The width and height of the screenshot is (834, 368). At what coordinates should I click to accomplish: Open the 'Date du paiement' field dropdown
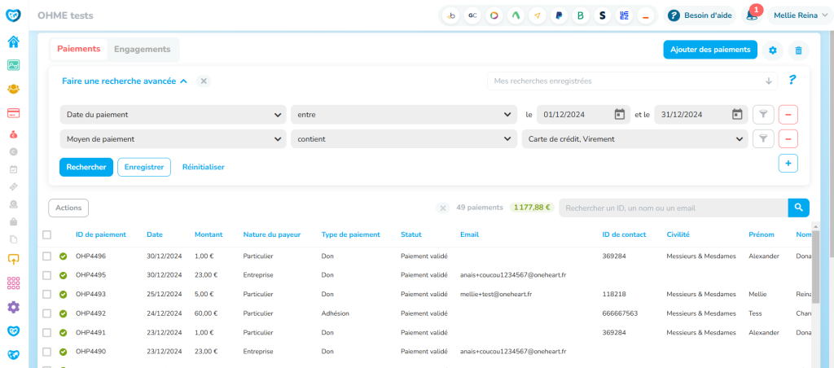173,115
